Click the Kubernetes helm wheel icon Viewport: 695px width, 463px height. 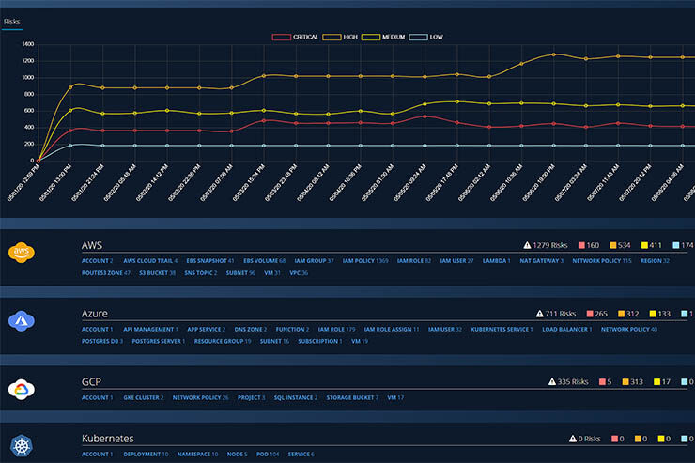pos(23,447)
